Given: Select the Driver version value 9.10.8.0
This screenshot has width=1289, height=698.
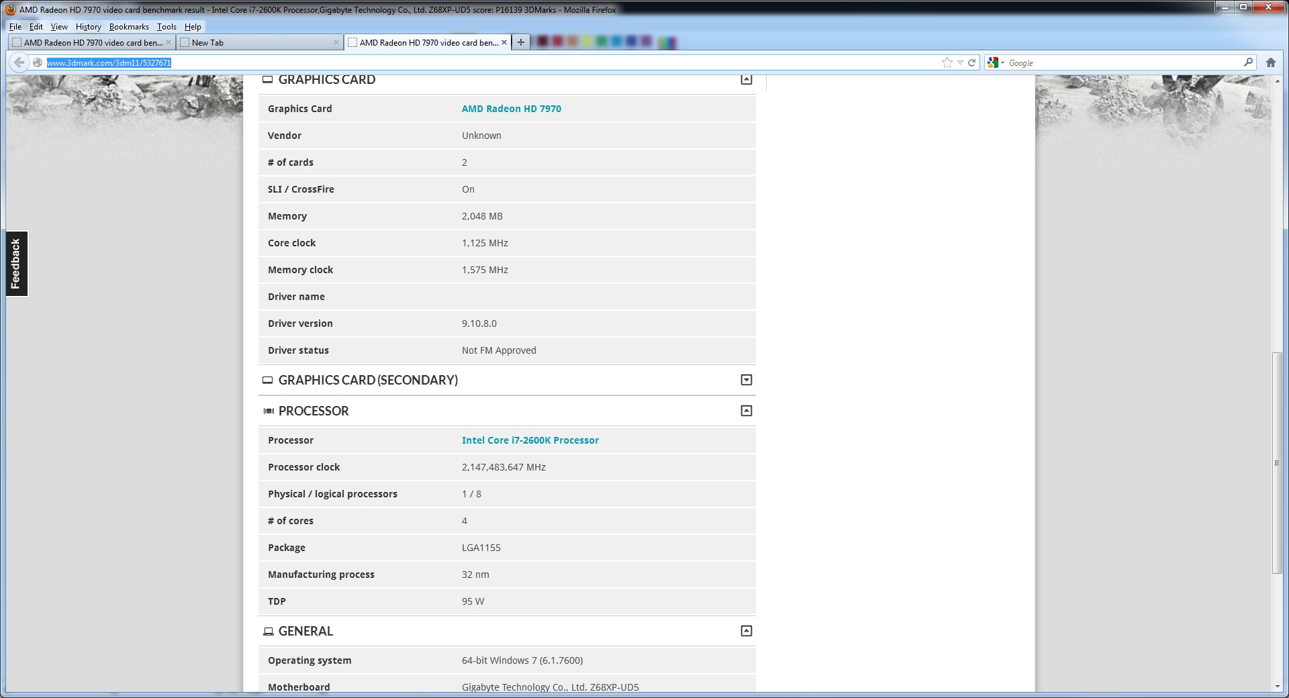Looking at the screenshot, I should point(479,323).
